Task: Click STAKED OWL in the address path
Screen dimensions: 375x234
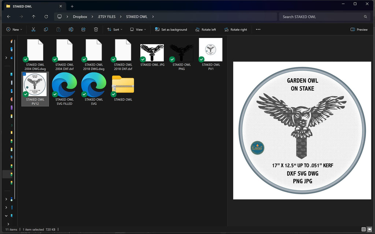Action: 137,17
